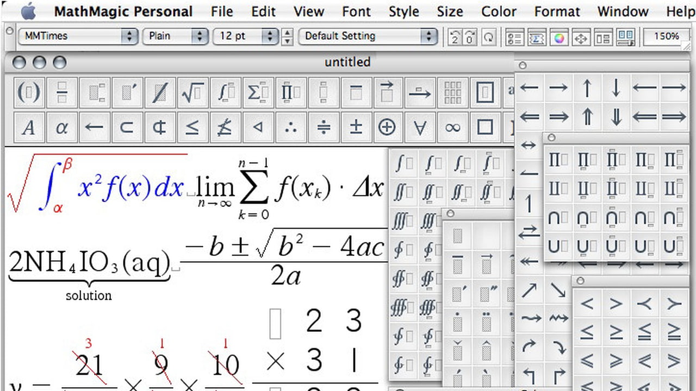The image size is (696, 391).
Task: Open the View menu
Action: point(308,11)
